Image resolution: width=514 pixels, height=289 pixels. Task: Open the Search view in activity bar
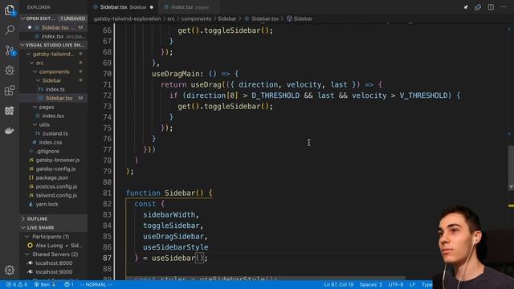click(x=10, y=31)
